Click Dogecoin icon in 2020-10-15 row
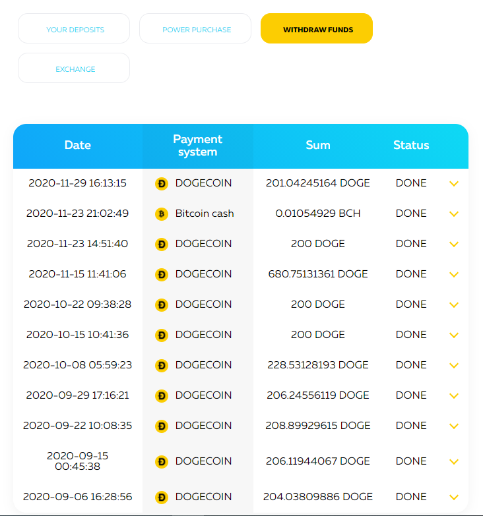Screen dimensions: 483x516 point(162,335)
